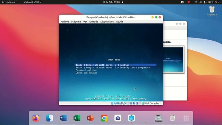Open the disk drive icon in dock
222x125 pixels.
point(159,118)
